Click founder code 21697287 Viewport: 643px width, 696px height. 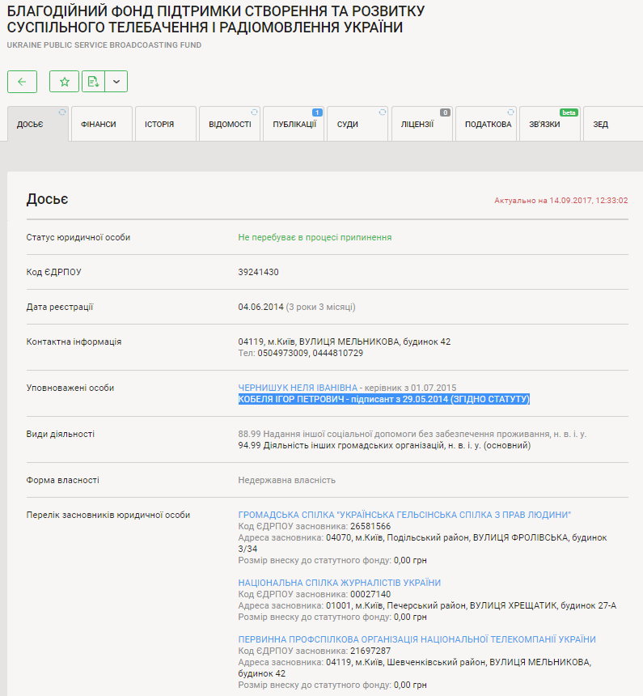370,651
